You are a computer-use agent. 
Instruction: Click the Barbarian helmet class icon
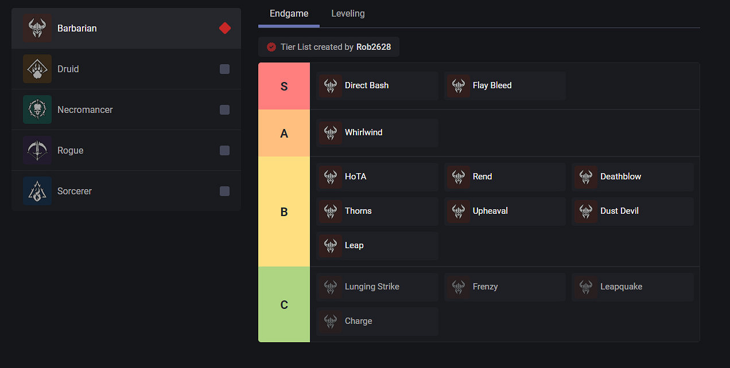[37, 28]
